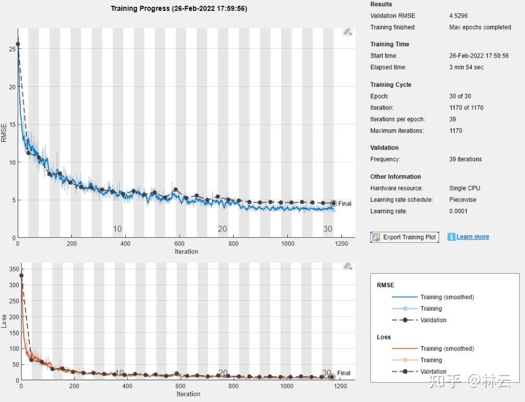This screenshot has height=402, width=525.
Task: Select the Learning rate value 0.0001
Action: 458,211
